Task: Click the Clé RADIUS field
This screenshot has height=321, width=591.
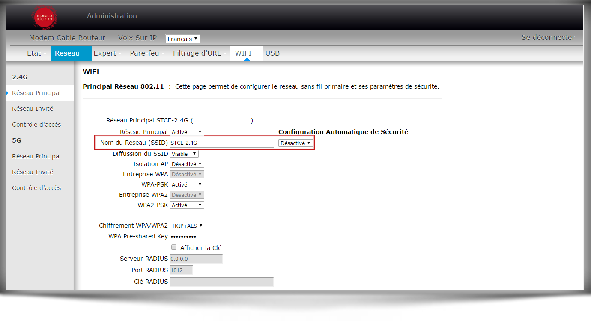Action: (x=222, y=282)
